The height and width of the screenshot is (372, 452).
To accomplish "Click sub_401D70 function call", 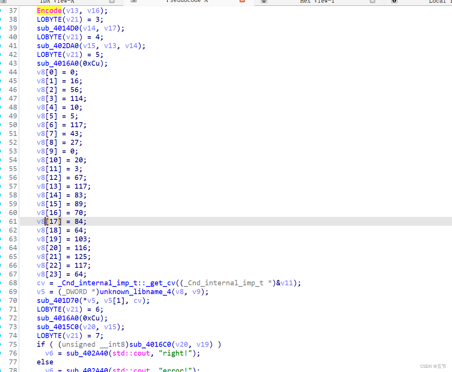I will coord(58,301).
